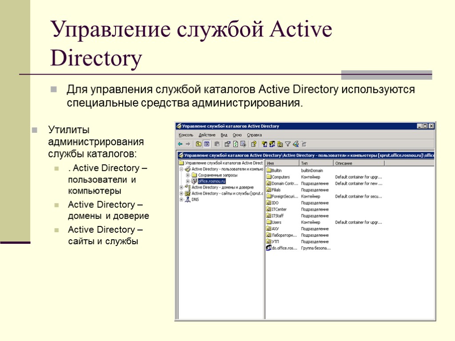455x341 pixels.
Task: Expand the DNS tree node
Action: pyautogui.click(x=181, y=199)
